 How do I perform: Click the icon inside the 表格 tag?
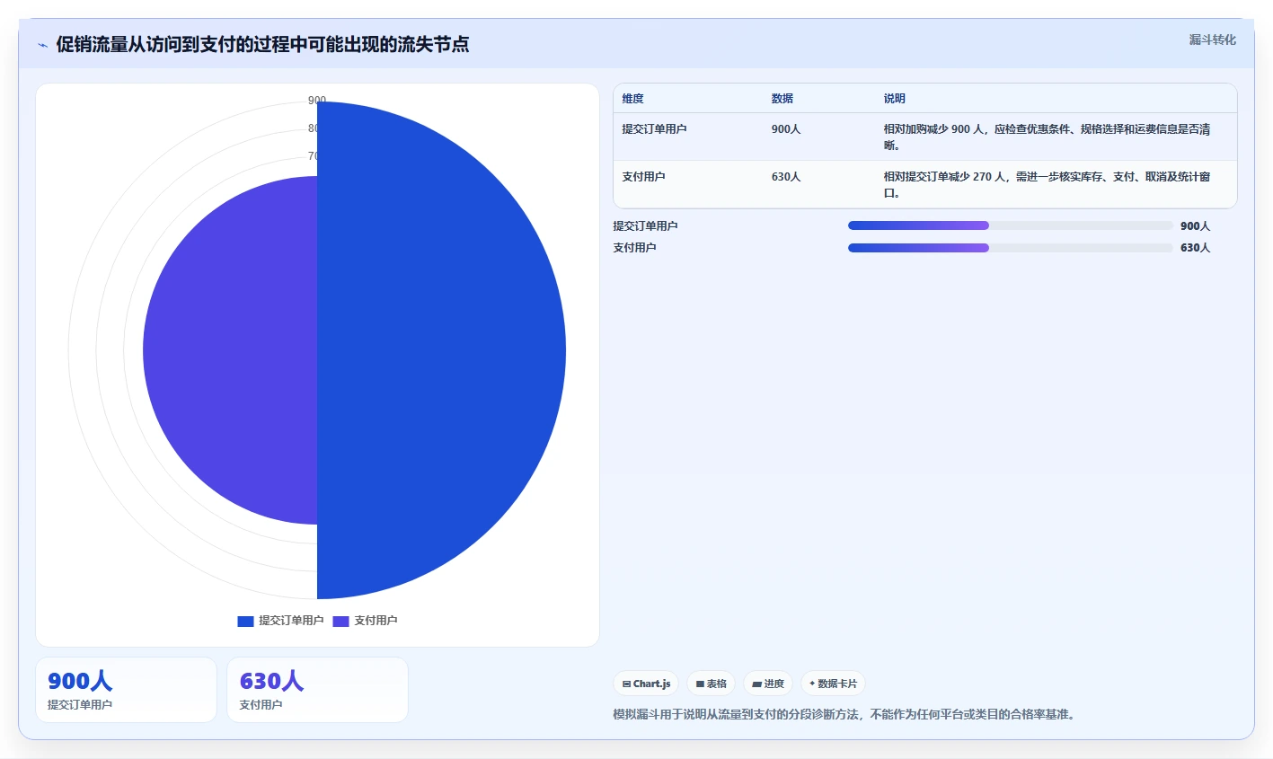coord(700,684)
